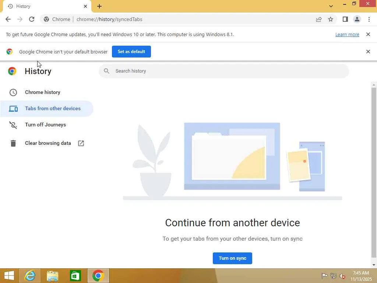Dismiss the Windows update notice

click(368, 34)
